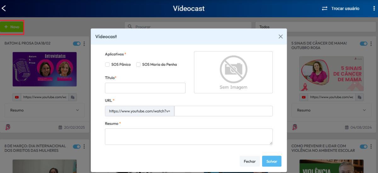Click the calendar icon next to 04/08/2024
Screen dimensions: 378x173
(x=347, y=128)
